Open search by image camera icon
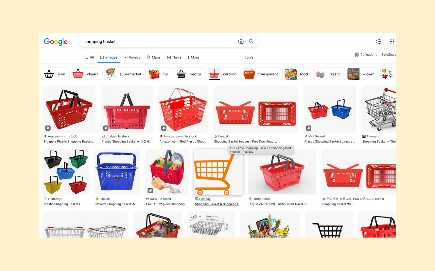 coord(241,41)
